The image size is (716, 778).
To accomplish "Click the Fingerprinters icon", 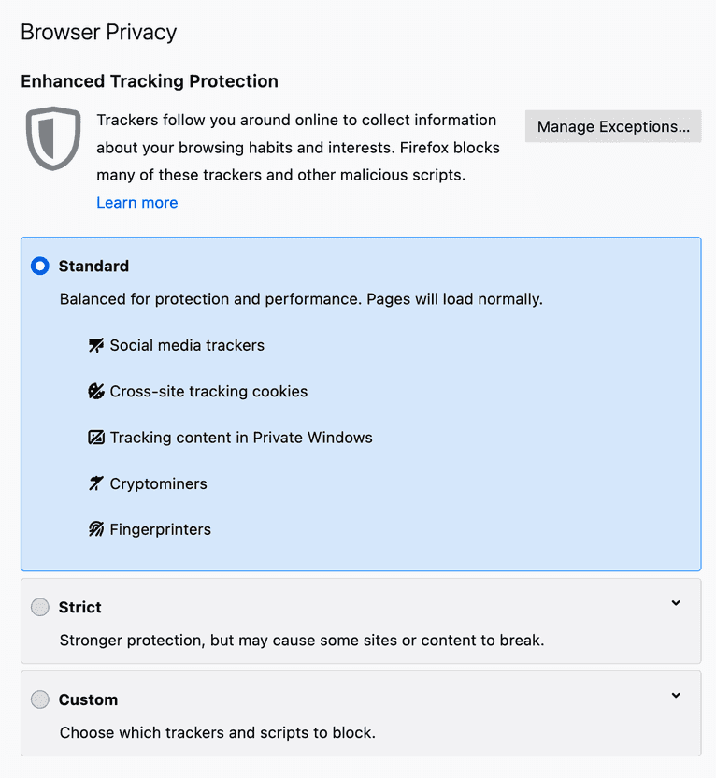I will pyautogui.click(x=95, y=529).
